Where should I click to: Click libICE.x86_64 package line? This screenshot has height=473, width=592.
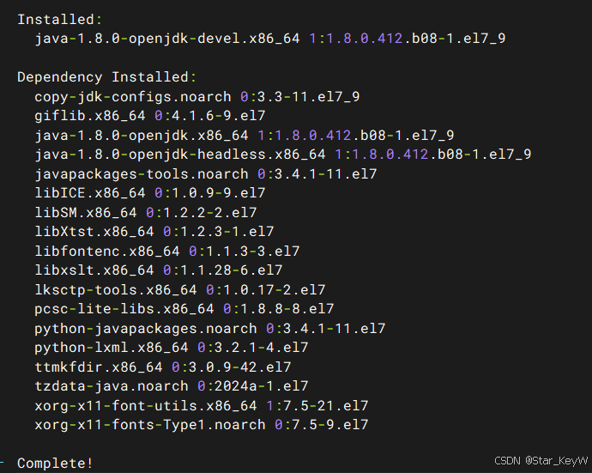tap(150, 193)
